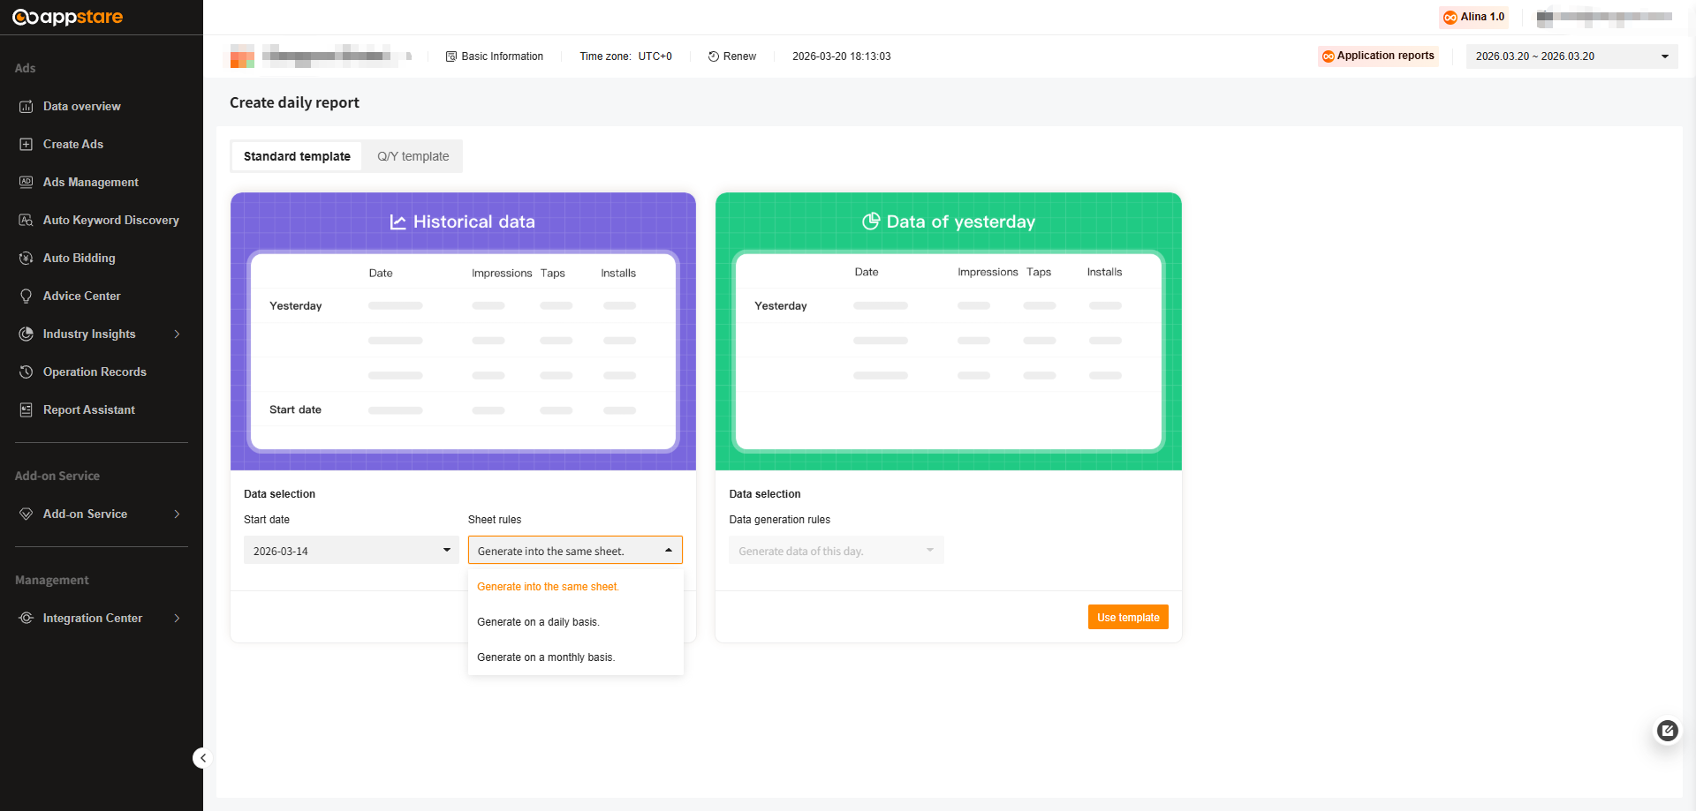Expand Integration Center submenu chevron
The image size is (1696, 811).
(177, 618)
